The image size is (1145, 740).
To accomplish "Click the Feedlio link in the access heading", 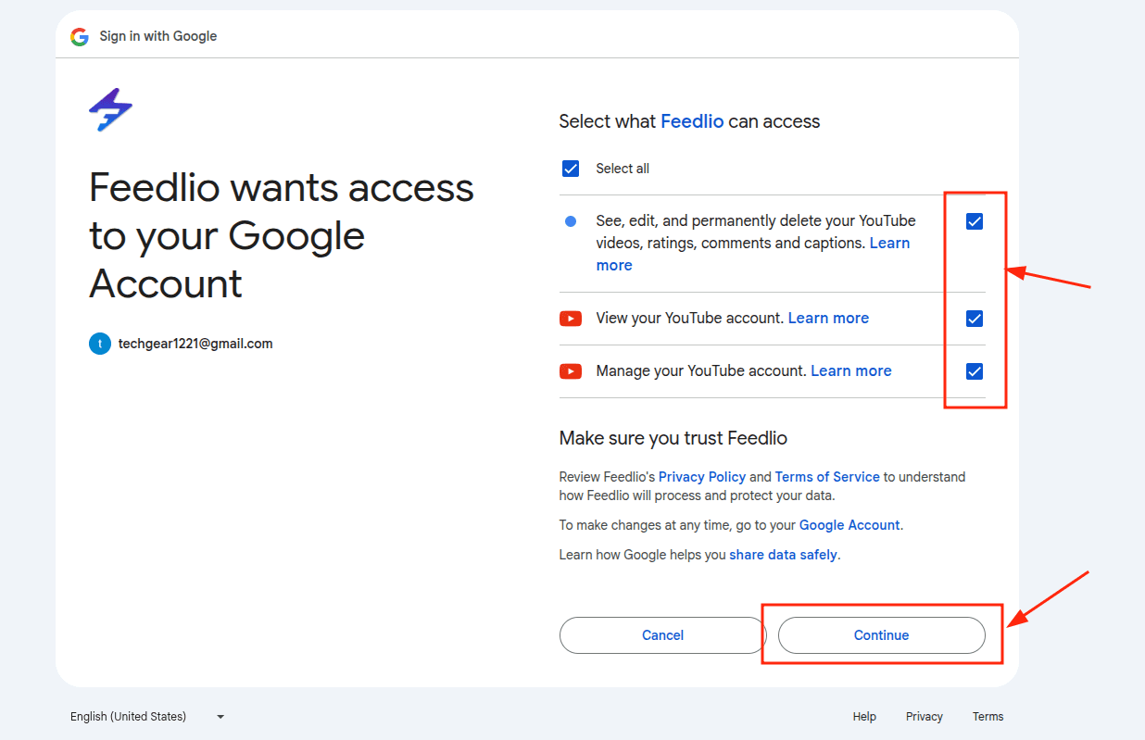I will pyautogui.click(x=691, y=121).
